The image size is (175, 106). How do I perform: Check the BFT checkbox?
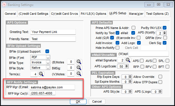coord(167,67)
